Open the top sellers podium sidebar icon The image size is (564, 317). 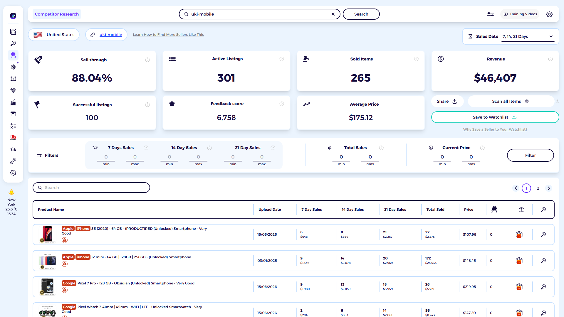[x=13, y=102]
